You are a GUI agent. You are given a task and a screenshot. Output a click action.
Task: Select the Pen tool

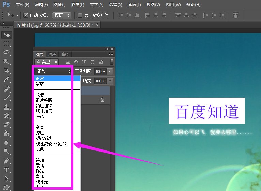(6, 161)
